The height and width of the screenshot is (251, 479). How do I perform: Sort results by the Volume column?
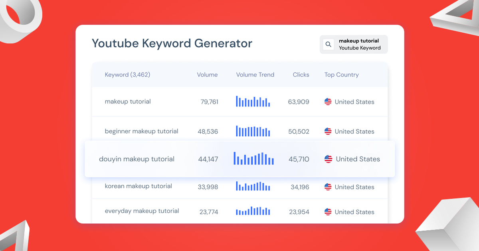[207, 75]
